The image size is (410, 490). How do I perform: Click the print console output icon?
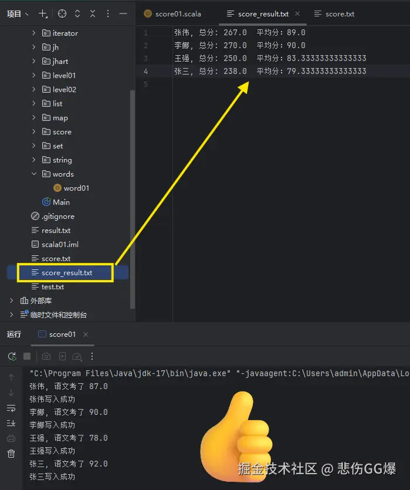click(x=11, y=438)
